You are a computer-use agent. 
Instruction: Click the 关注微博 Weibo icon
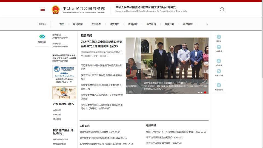coord(219,61)
